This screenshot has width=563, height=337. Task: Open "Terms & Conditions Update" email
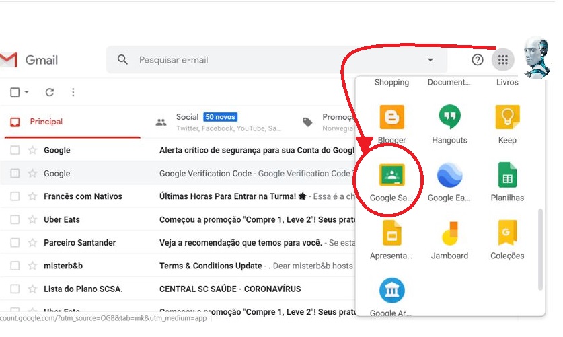tap(211, 266)
